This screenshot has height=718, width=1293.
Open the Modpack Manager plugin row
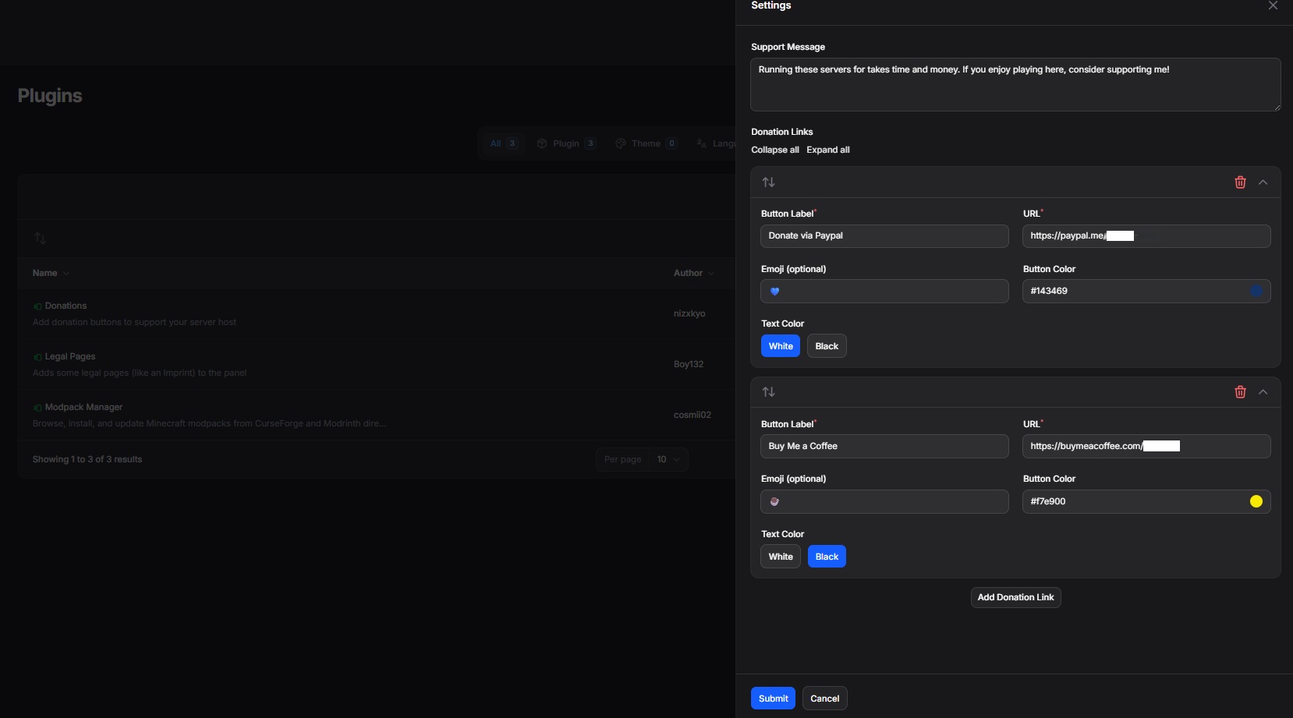tap(376, 415)
